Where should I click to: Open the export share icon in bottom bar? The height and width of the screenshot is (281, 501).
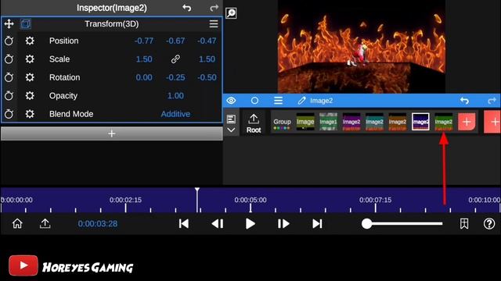click(45, 224)
